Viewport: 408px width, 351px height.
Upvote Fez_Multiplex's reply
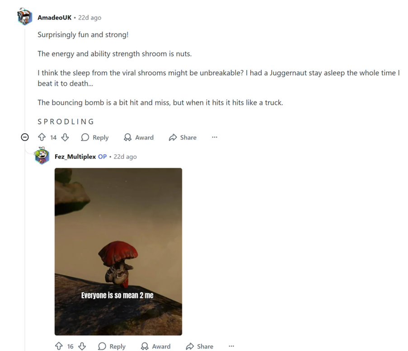[59, 346]
